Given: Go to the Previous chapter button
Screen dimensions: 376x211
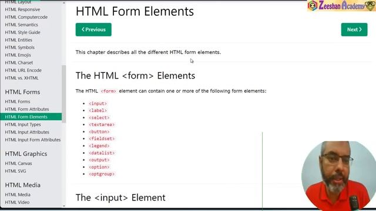Looking at the screenshot, I should (x=93, y=30).
